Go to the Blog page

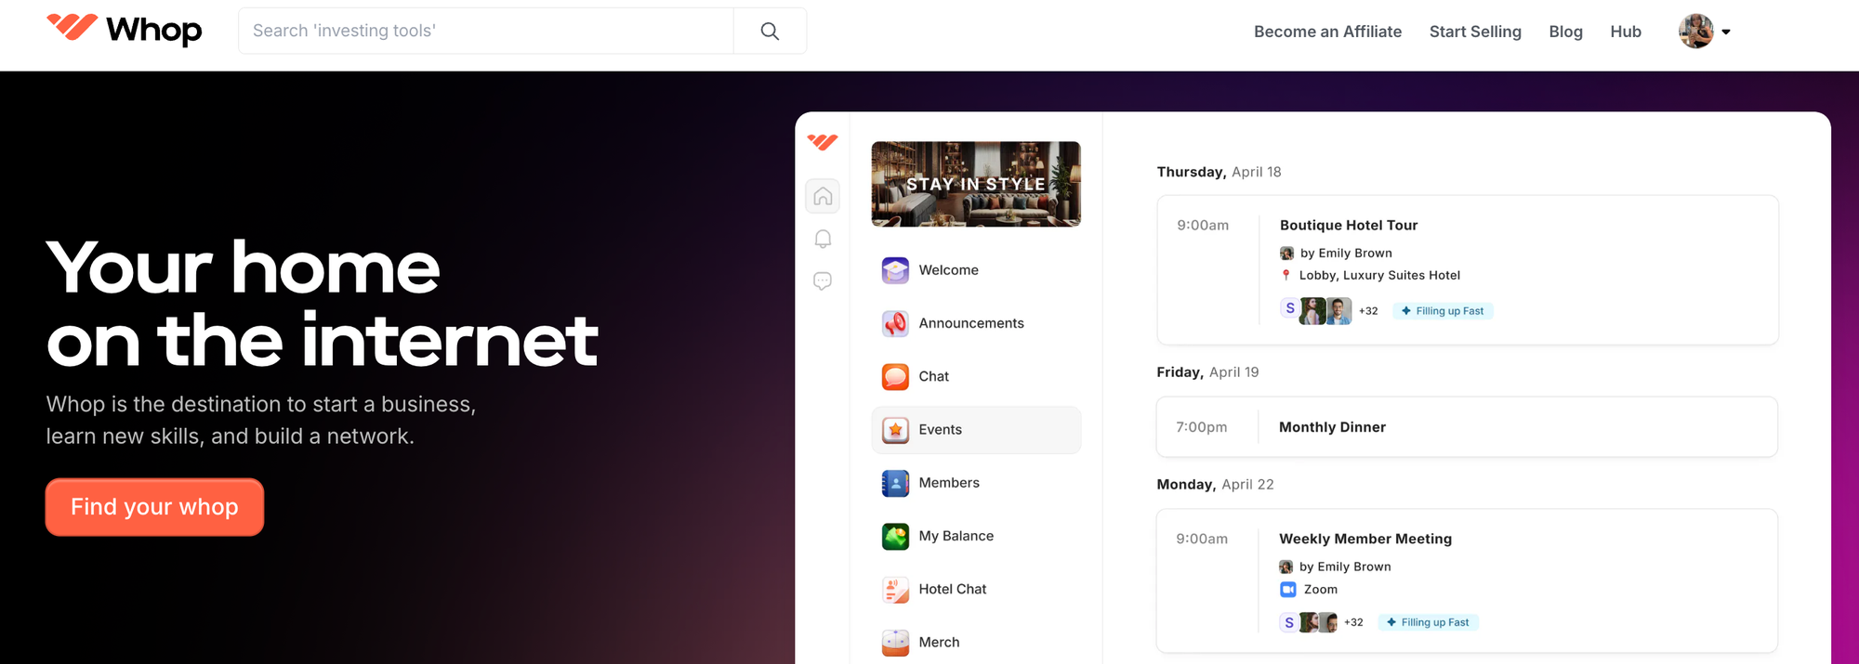coord(1565,32)
